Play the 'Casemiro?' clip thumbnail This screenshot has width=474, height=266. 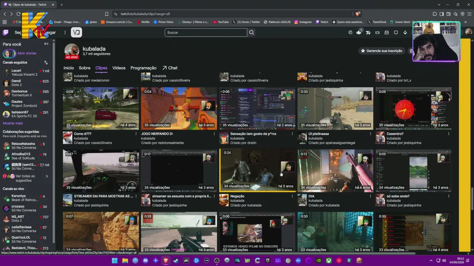click(x=414, y=108)
